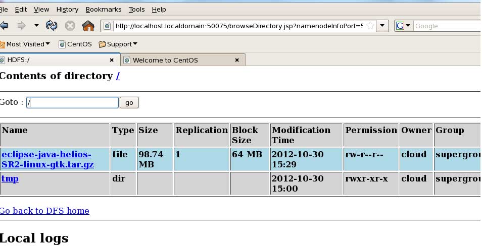Open the View menu

click(41, 10)
